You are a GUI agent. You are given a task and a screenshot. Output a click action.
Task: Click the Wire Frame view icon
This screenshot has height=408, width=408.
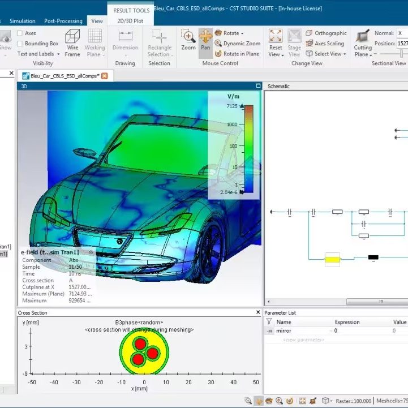72,43
